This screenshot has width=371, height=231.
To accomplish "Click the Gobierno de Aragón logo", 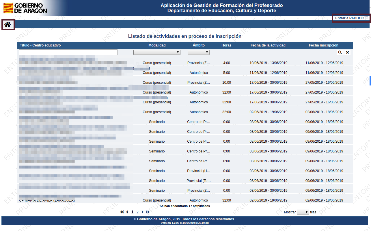I will tap(25, 8).
